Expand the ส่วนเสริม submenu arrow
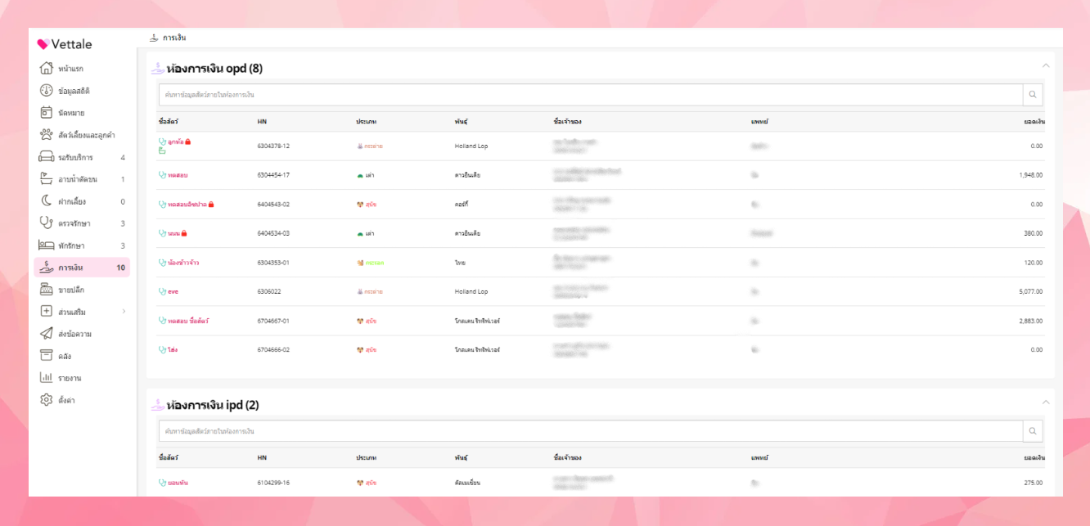The height and width of the screenshot is (526, 1090). (124, 312)
